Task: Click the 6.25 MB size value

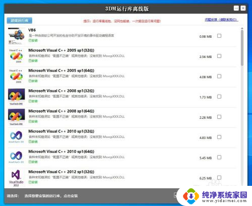Action: pos(206,178)
